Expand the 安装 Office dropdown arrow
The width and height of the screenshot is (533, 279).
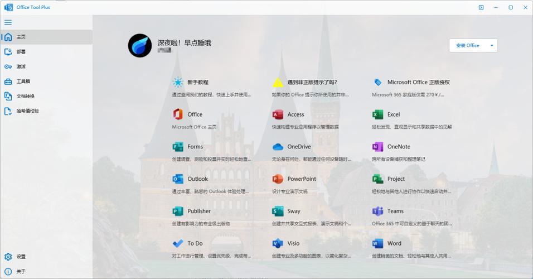(492, 45)
